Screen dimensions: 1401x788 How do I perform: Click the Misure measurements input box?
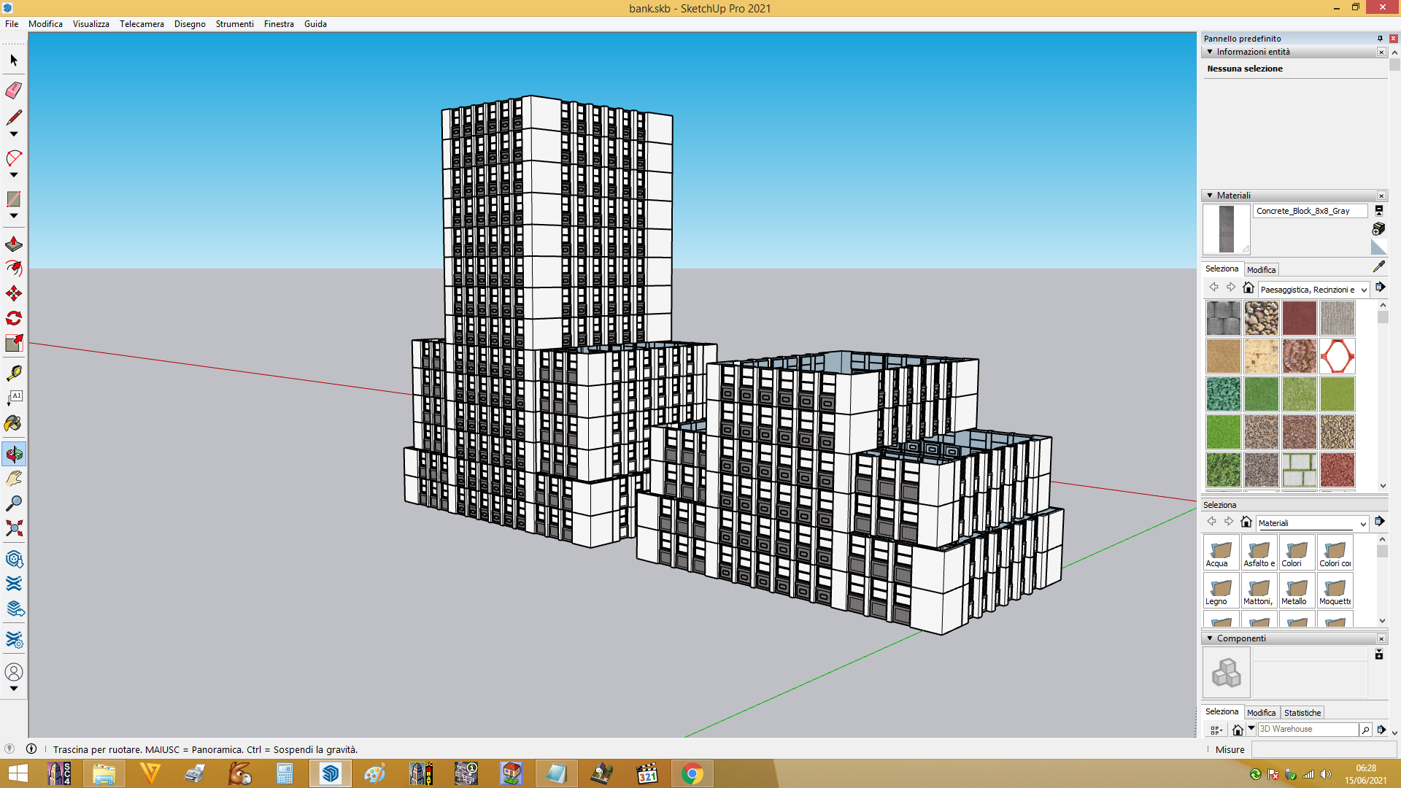1324,749
